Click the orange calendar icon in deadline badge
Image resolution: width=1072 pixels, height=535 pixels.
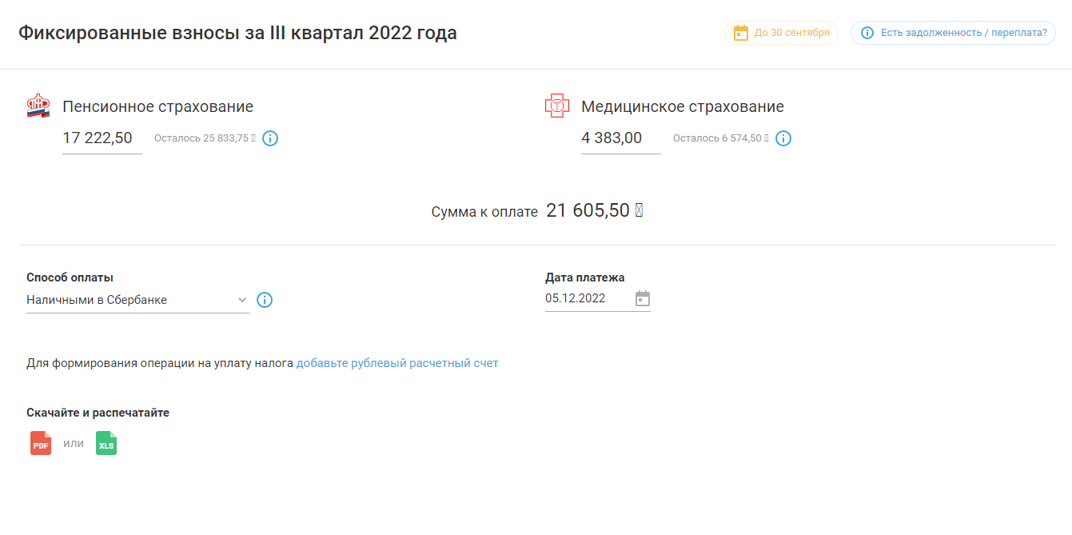741,33
